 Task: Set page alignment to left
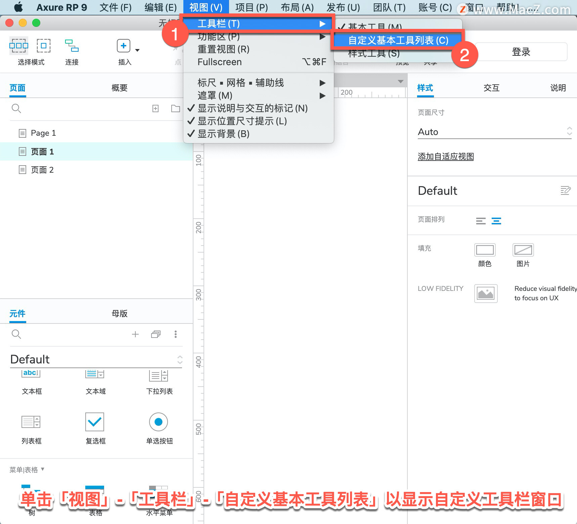481,221
